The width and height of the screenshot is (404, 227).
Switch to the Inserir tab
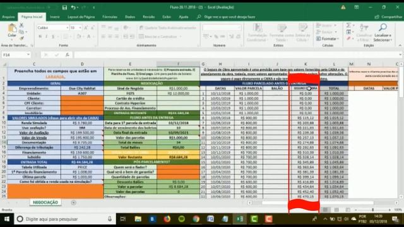point(55,17)
